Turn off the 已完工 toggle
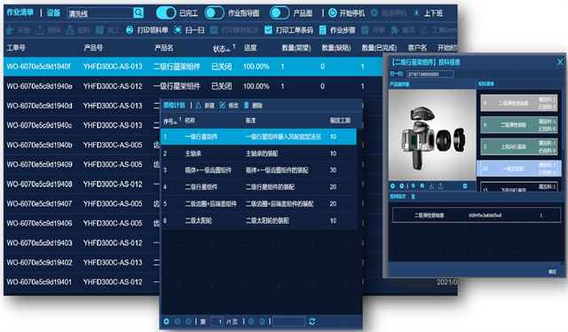The width and height of the screenshot is (568, 332). click(166, 13)
